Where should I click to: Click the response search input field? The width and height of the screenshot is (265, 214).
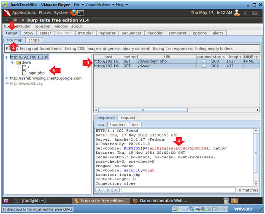coord(178,190)
